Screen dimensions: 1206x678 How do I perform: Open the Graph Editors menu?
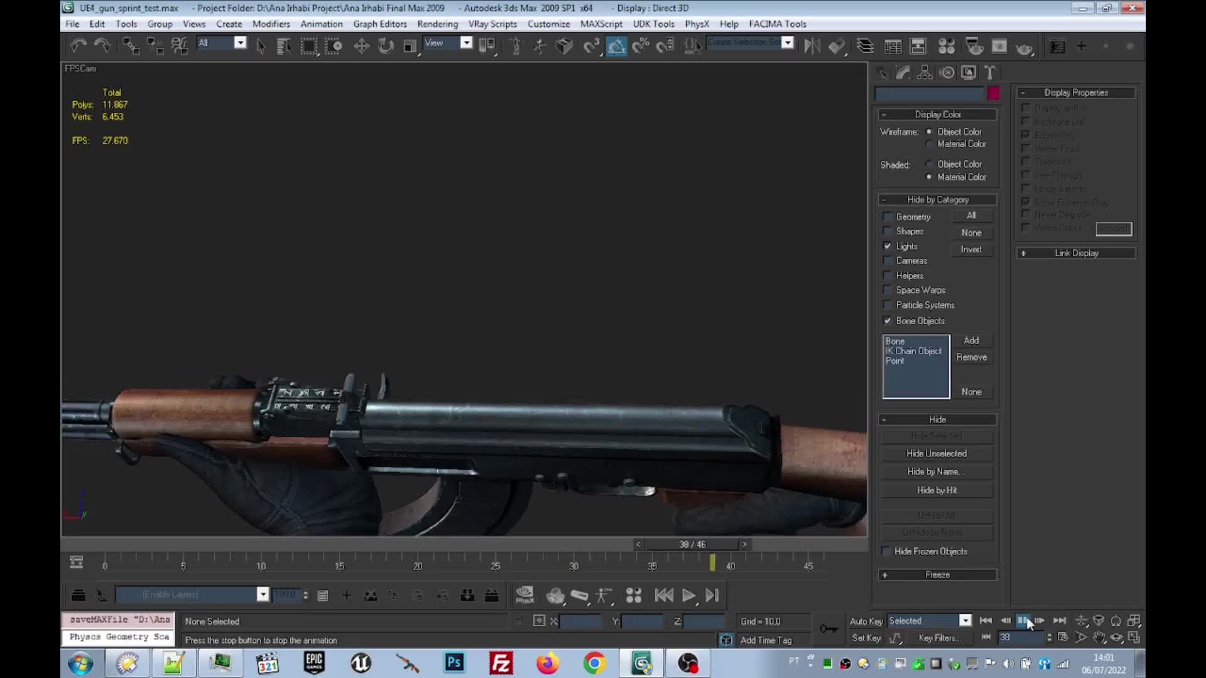tap(380, 24)
